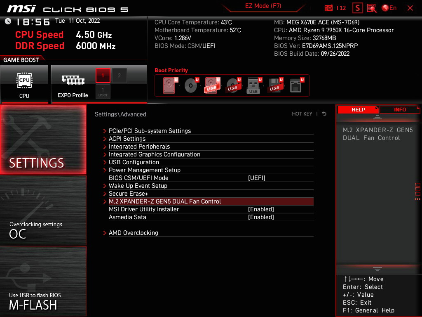Image resolution: width=422 pixels, height=317 pixels.
Task: Expand ACPI Settings
Action: pyautogui.click(x=209, y=139)
